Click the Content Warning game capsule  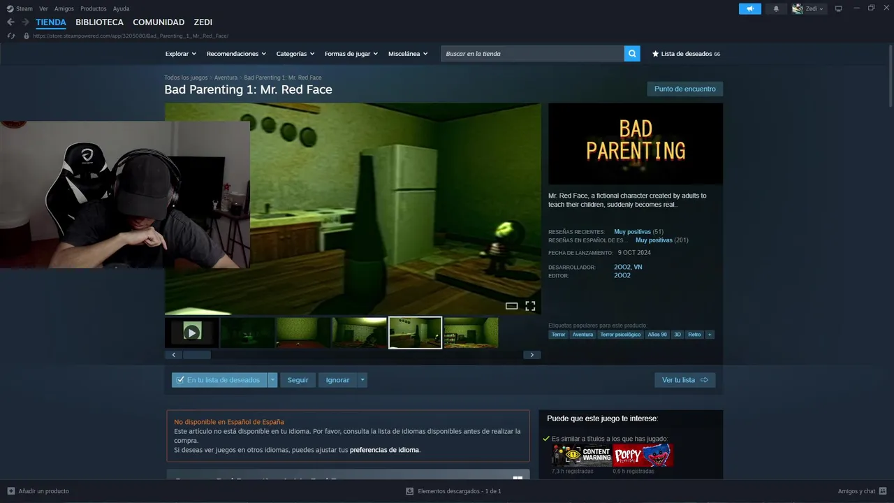pyautogui.click(x=581, y=455)
